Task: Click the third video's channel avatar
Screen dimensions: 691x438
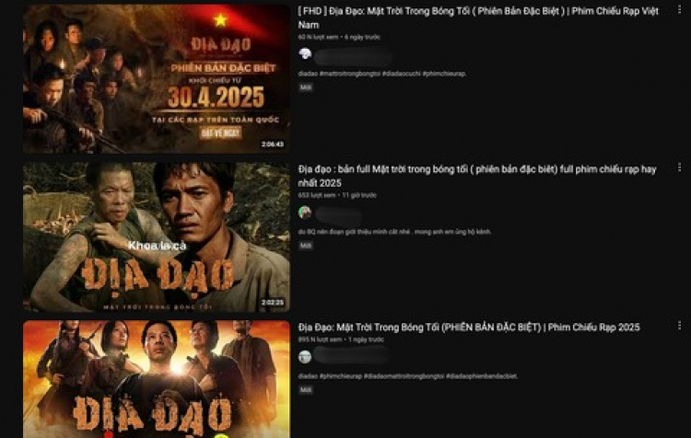Action: (x=305, y=356)
